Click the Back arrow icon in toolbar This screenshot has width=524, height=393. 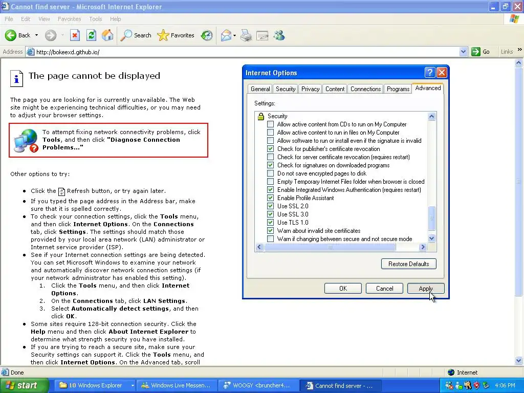click(10, 35)
